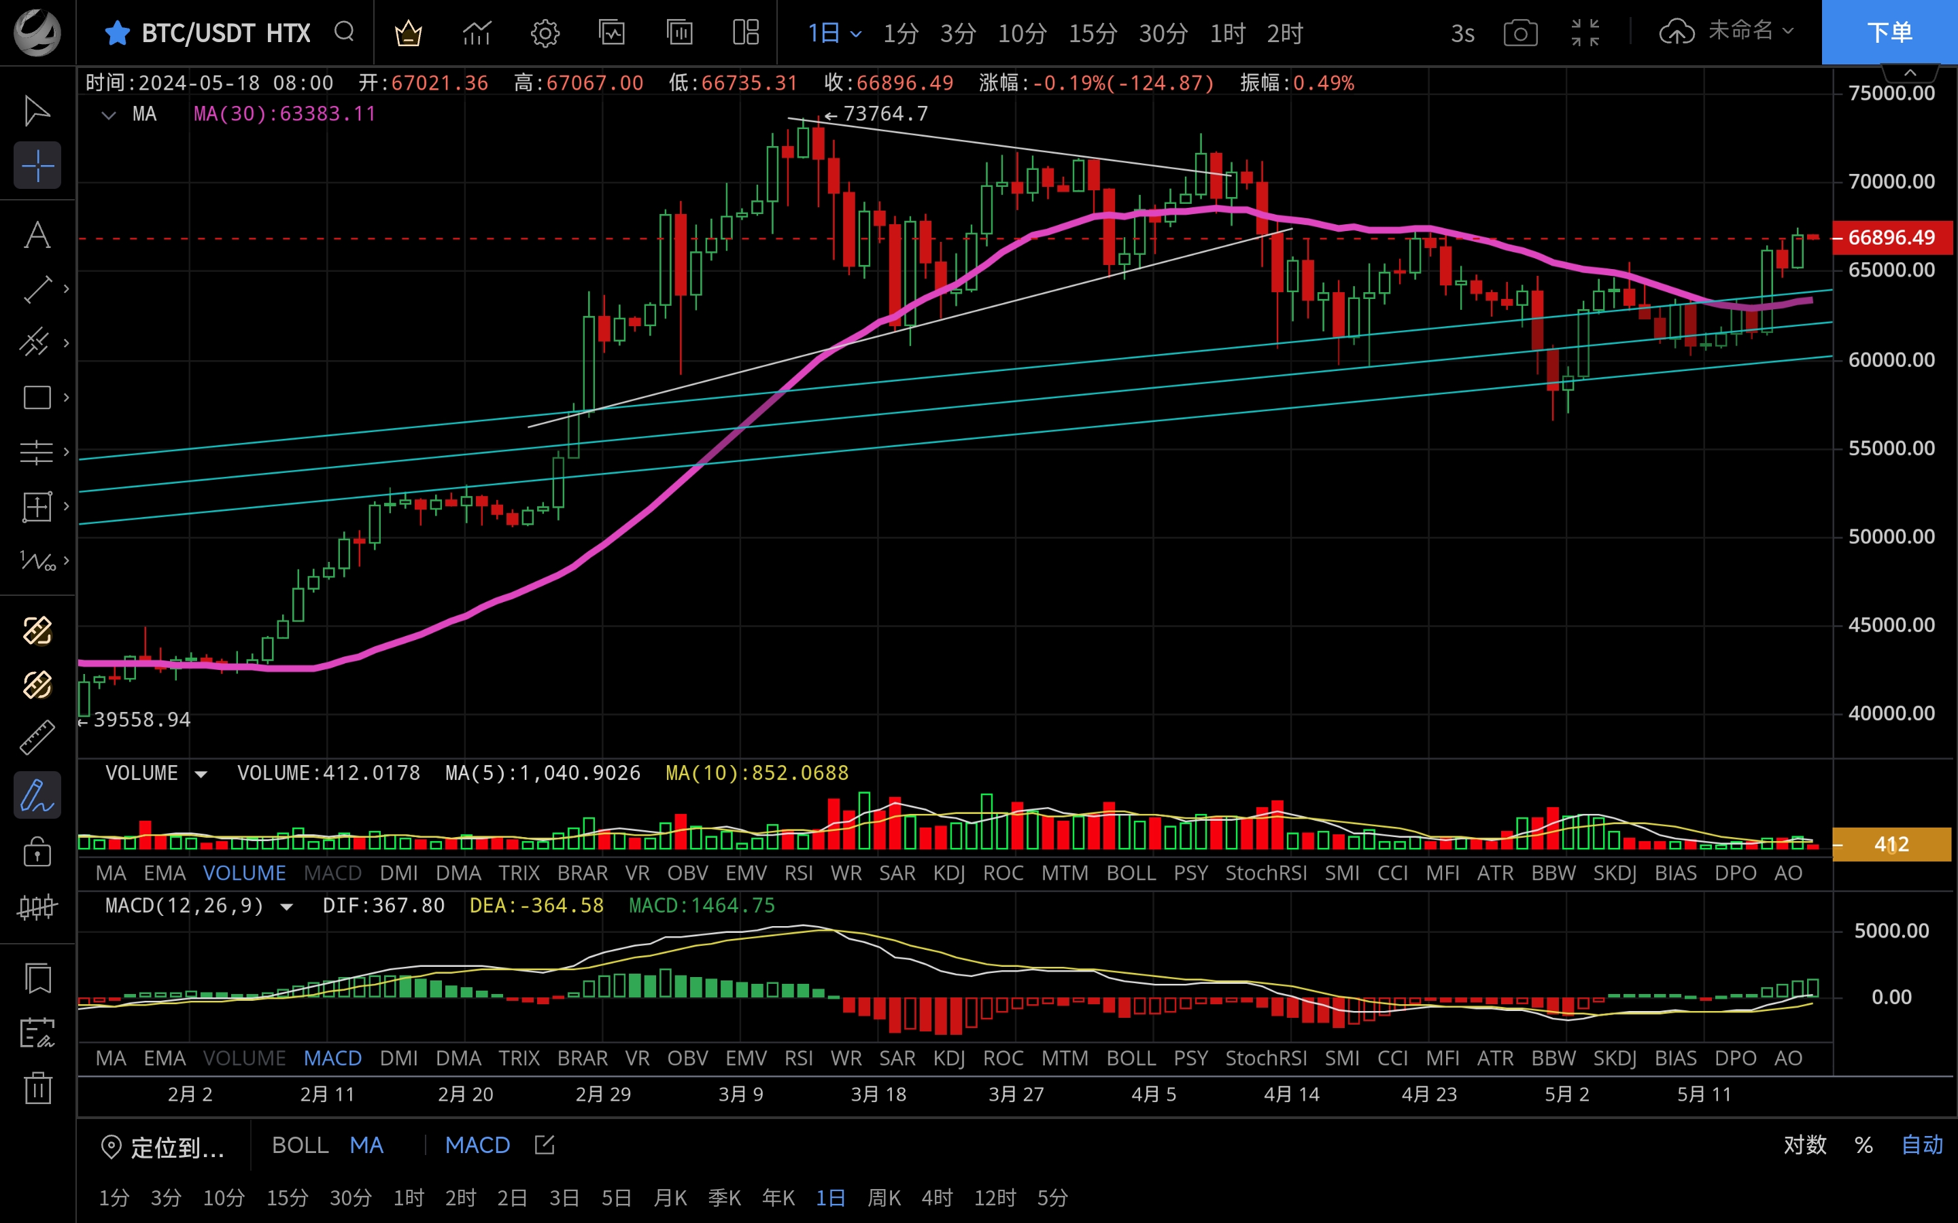Expand the trend line tool submenu arrow
This screenshot has height=1223, width=1958.
[67, 289]
